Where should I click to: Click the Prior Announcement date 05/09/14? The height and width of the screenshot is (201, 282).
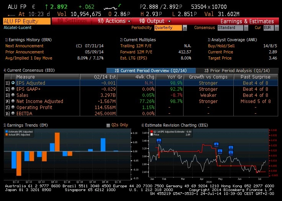tap(94, 52)
